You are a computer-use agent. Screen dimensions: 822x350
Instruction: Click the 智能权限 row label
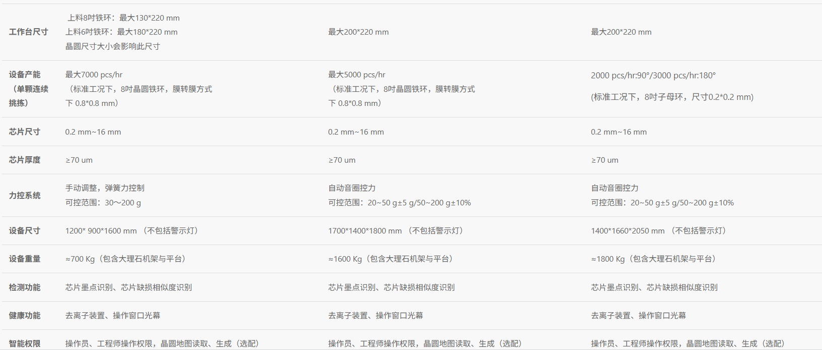25,344
